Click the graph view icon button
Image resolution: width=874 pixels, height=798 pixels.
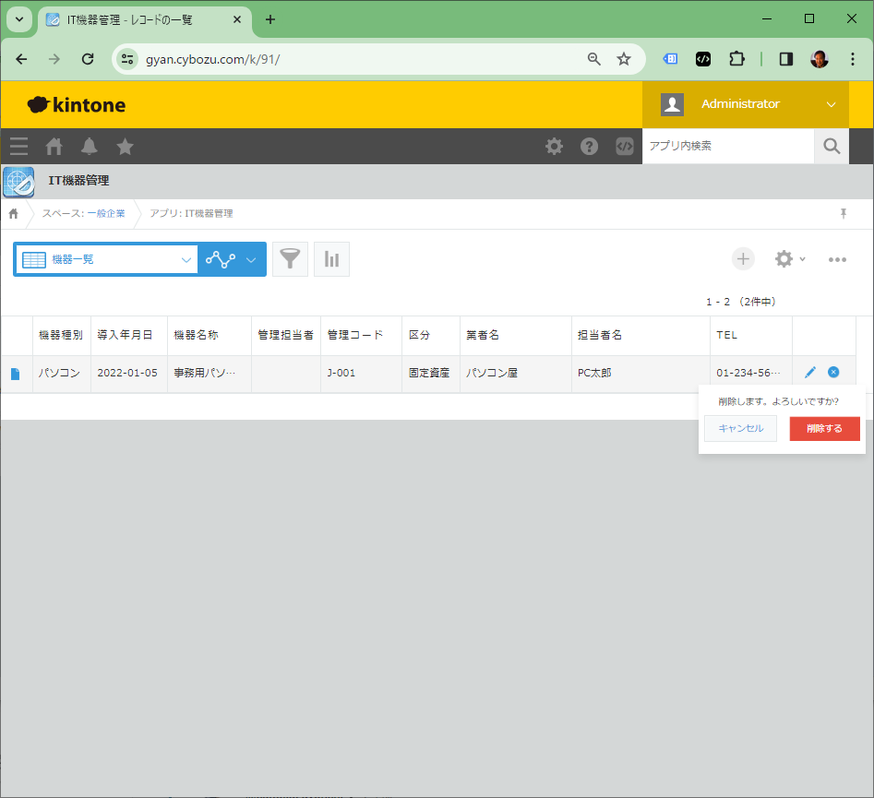[x=221, y=259]
